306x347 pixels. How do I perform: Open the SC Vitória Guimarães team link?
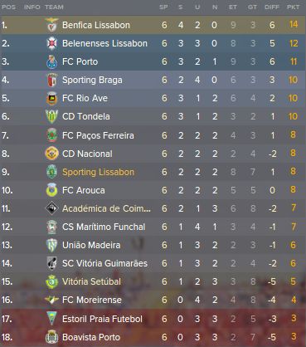[104, 263]
